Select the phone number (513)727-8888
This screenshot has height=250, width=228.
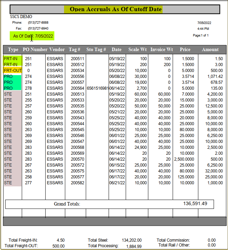[x=38, y=23]
